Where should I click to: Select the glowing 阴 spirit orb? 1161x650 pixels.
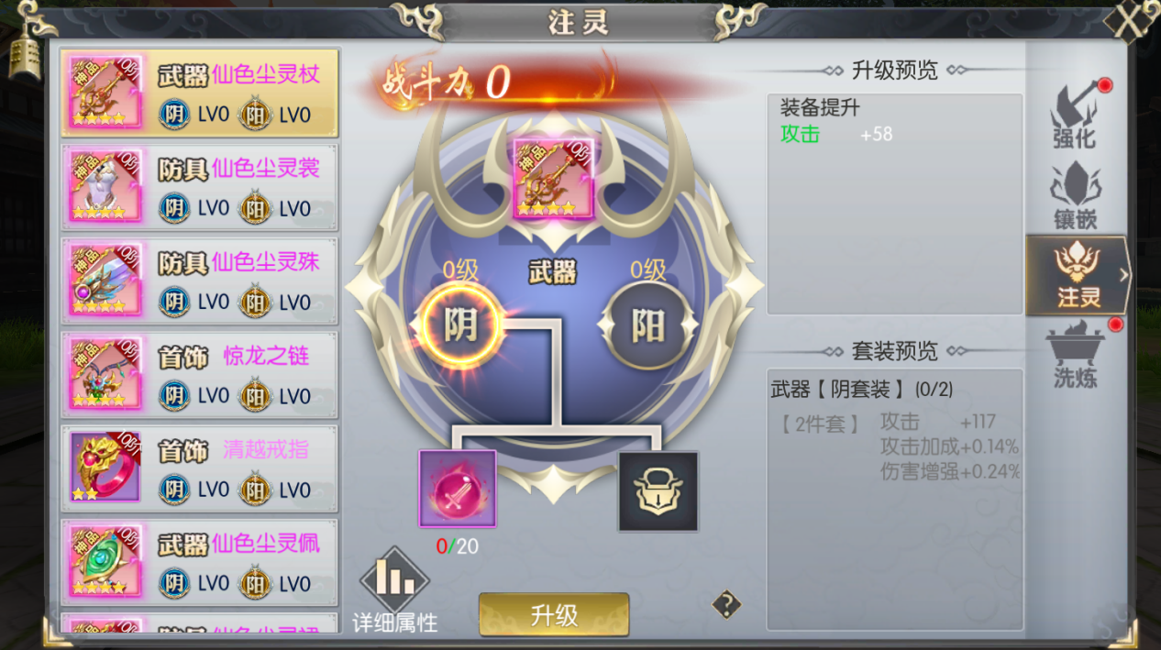461,325
